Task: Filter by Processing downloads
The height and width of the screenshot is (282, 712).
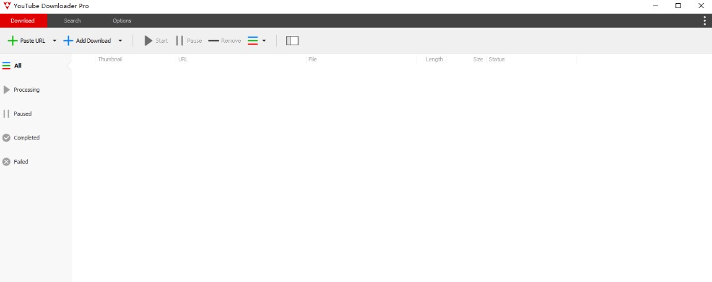Action: coord(26,90)
